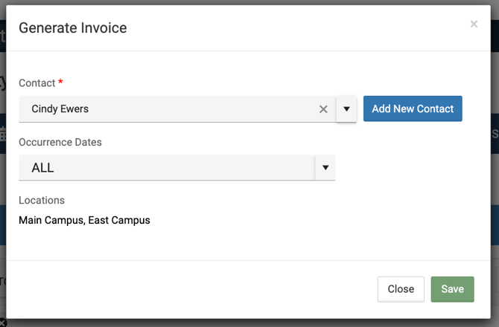Click the Generate Invoice dialog title
499x327 pixels.
pyautogui.click(x=72, y=28)
